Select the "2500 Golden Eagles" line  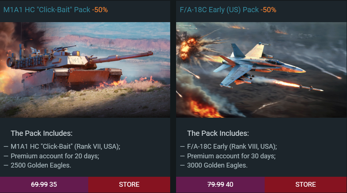(41, 165)
